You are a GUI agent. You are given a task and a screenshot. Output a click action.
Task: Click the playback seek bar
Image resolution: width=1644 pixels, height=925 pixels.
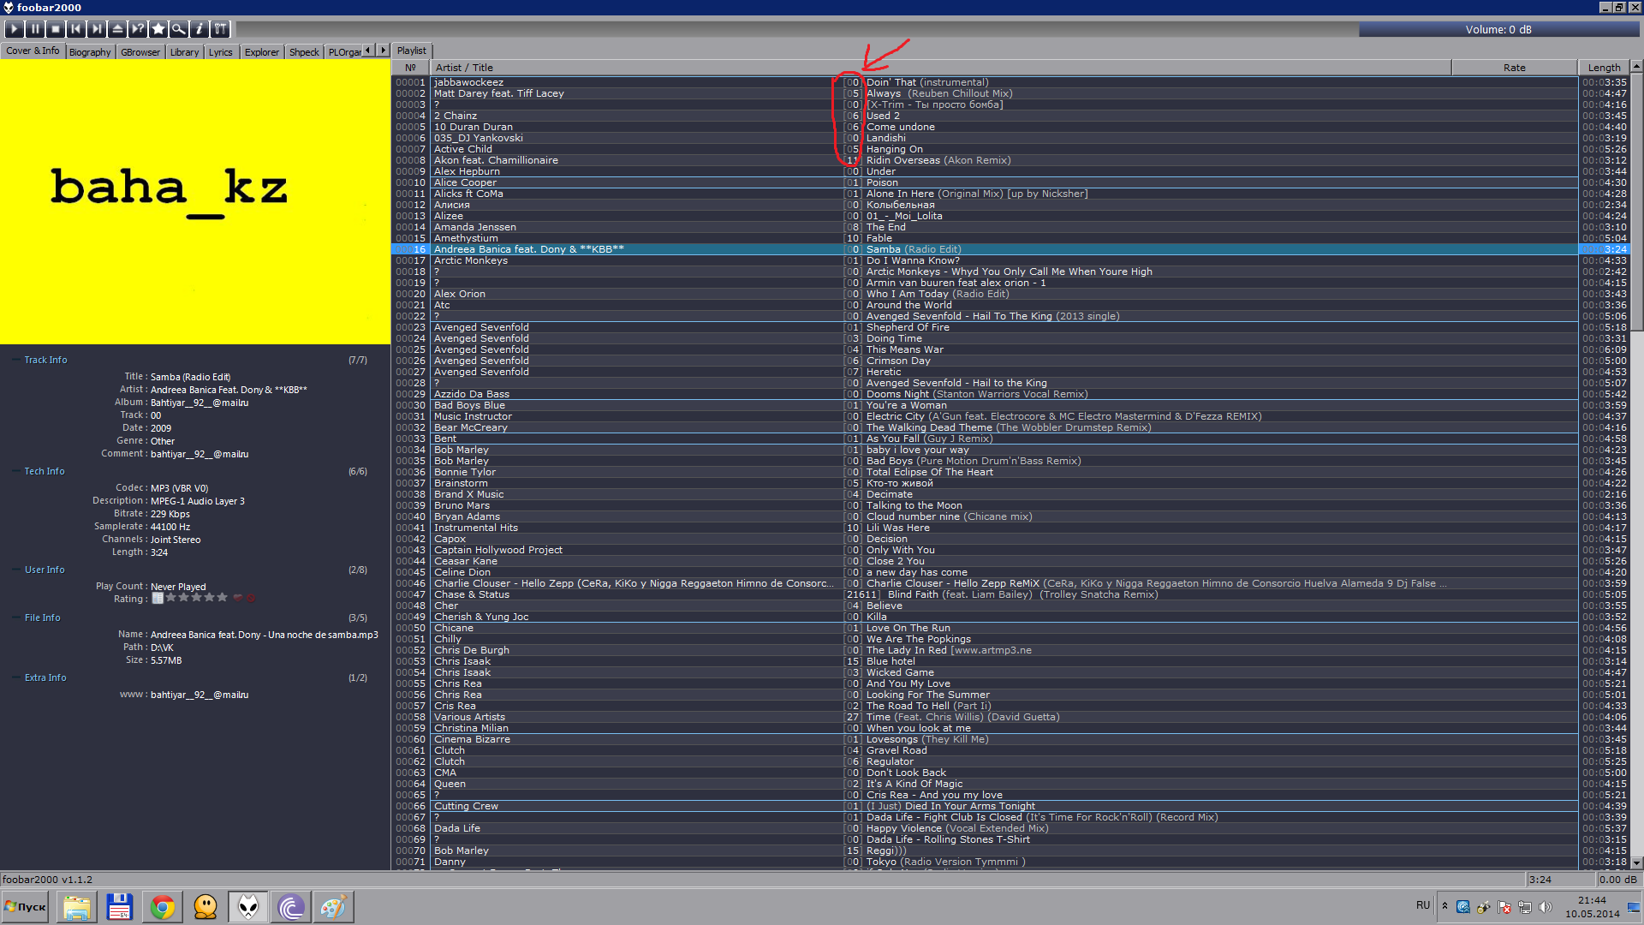pyautogui.click(x=796, y=30)
